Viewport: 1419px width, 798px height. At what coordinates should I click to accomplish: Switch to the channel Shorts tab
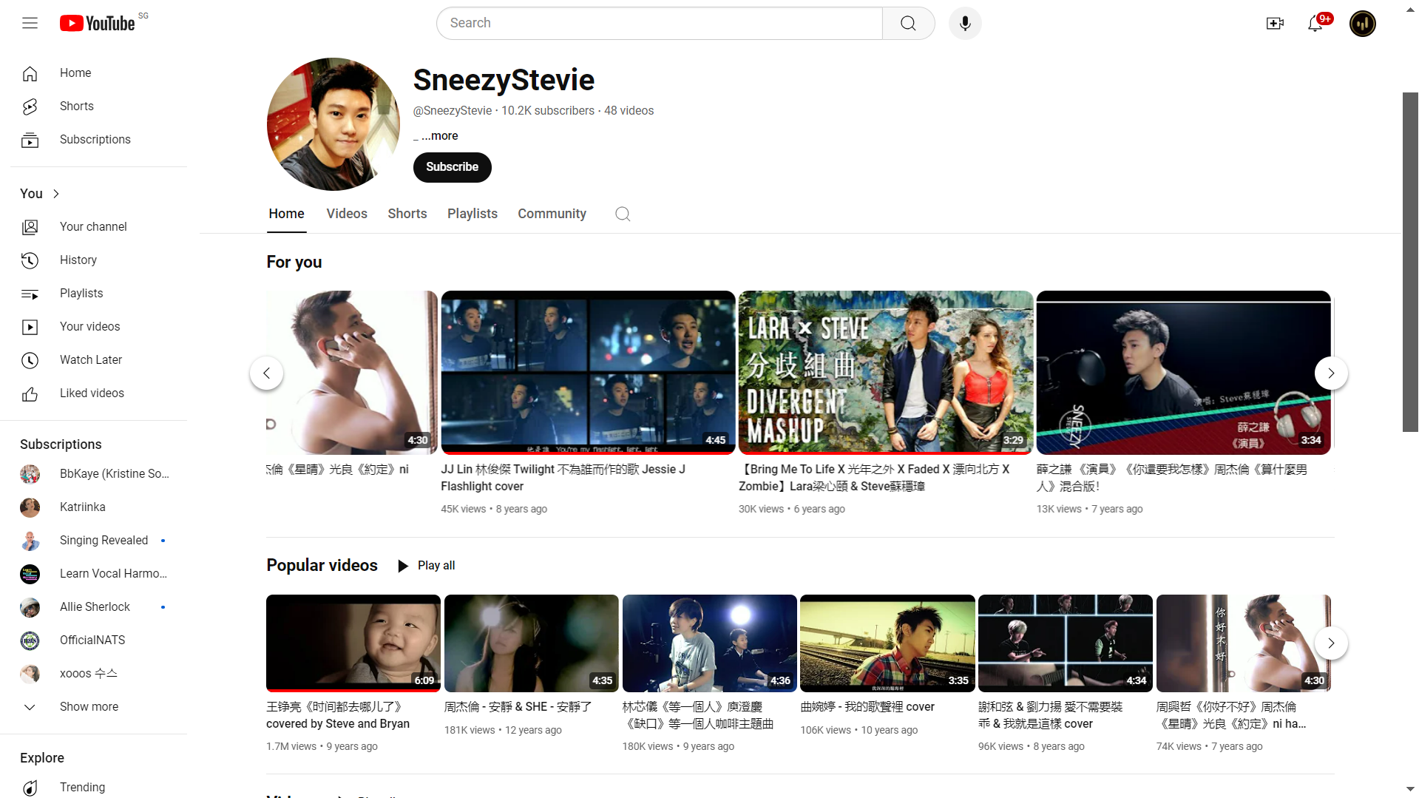(x=407, y=214)
